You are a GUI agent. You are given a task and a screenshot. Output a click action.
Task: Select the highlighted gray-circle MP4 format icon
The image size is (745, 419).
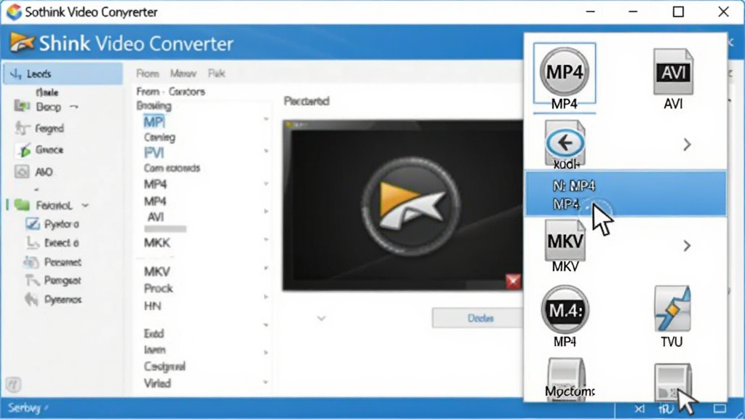point(565,72)
